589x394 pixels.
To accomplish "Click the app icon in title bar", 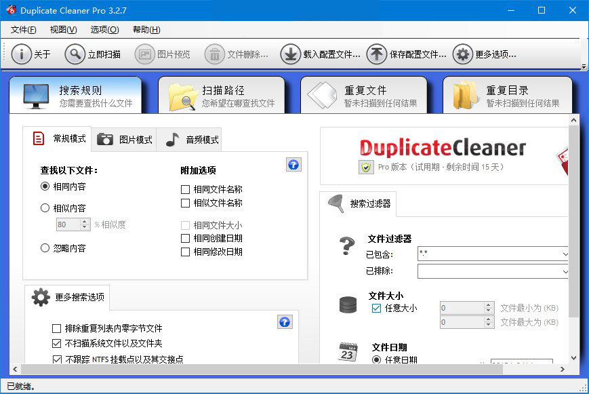I will [12, 9].
